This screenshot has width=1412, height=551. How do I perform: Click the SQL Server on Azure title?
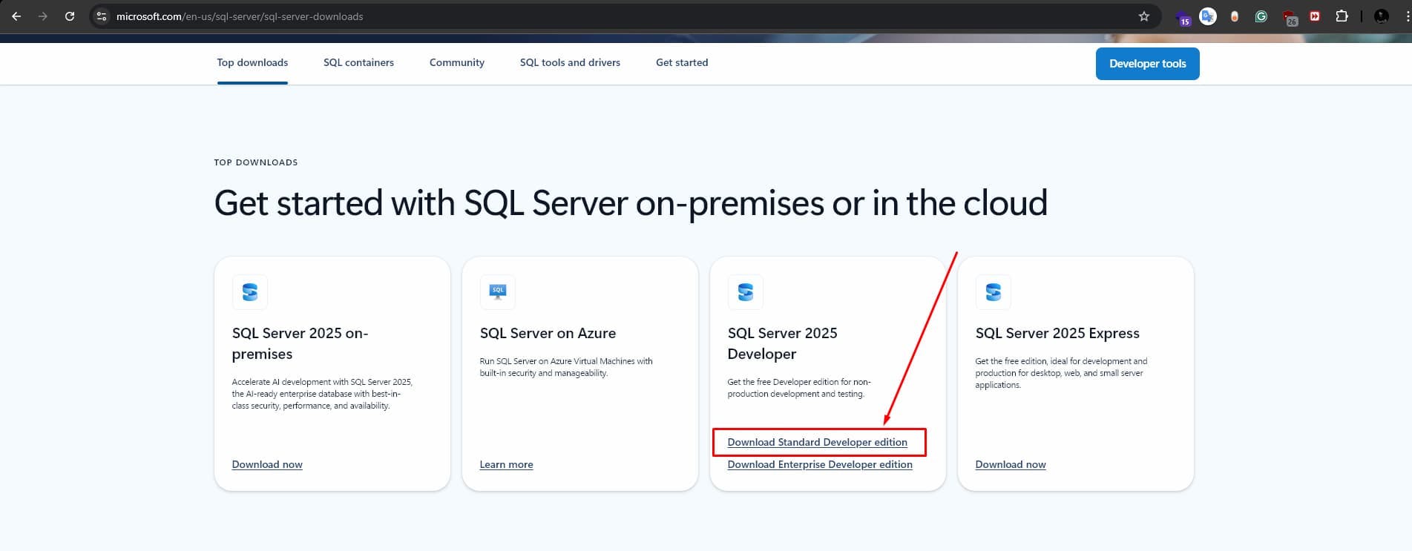548,334
